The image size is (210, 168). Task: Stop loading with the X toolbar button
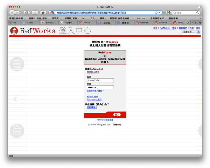pos(35,13)
